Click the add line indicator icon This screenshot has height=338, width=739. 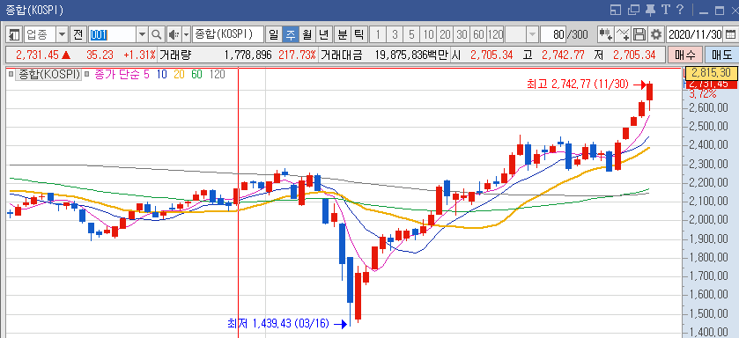pos(623,34)
